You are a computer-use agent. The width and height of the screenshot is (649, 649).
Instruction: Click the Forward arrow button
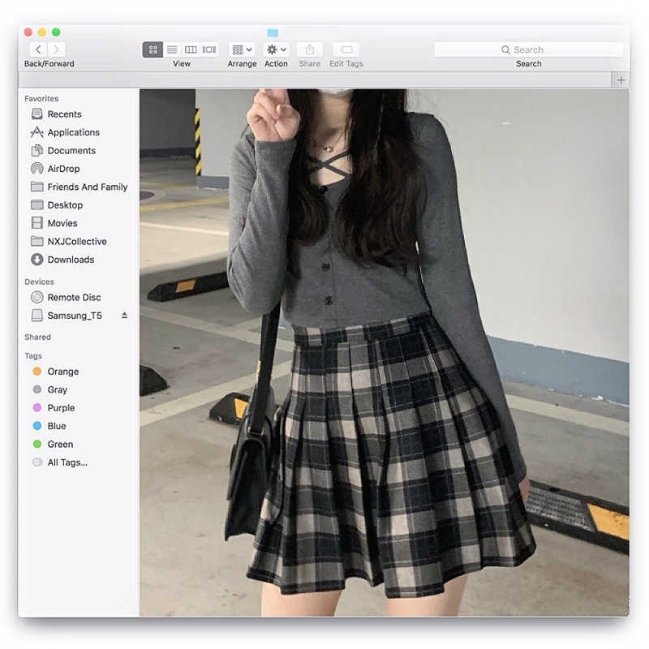click(x=57, y=49)
